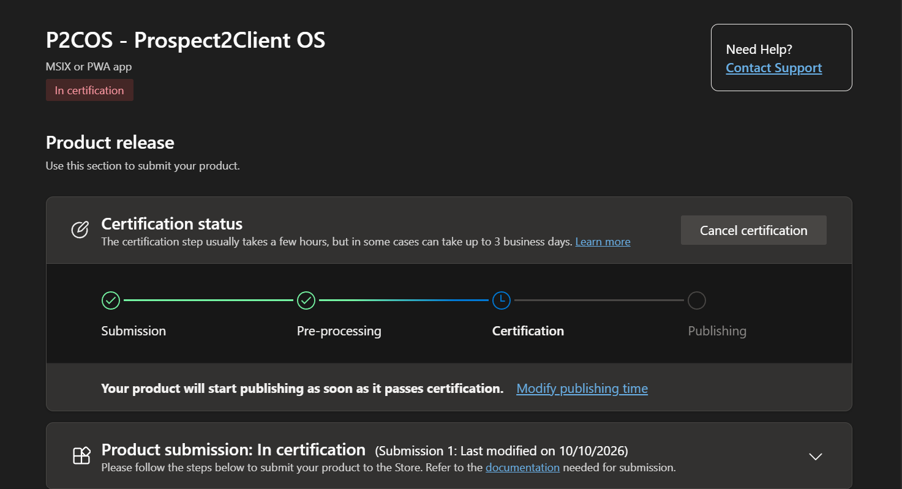This screenshot has width=902, height=489.
Task: Click the Submission 1 last modified text
Action: pyautogui.click(x=502, y=451)
